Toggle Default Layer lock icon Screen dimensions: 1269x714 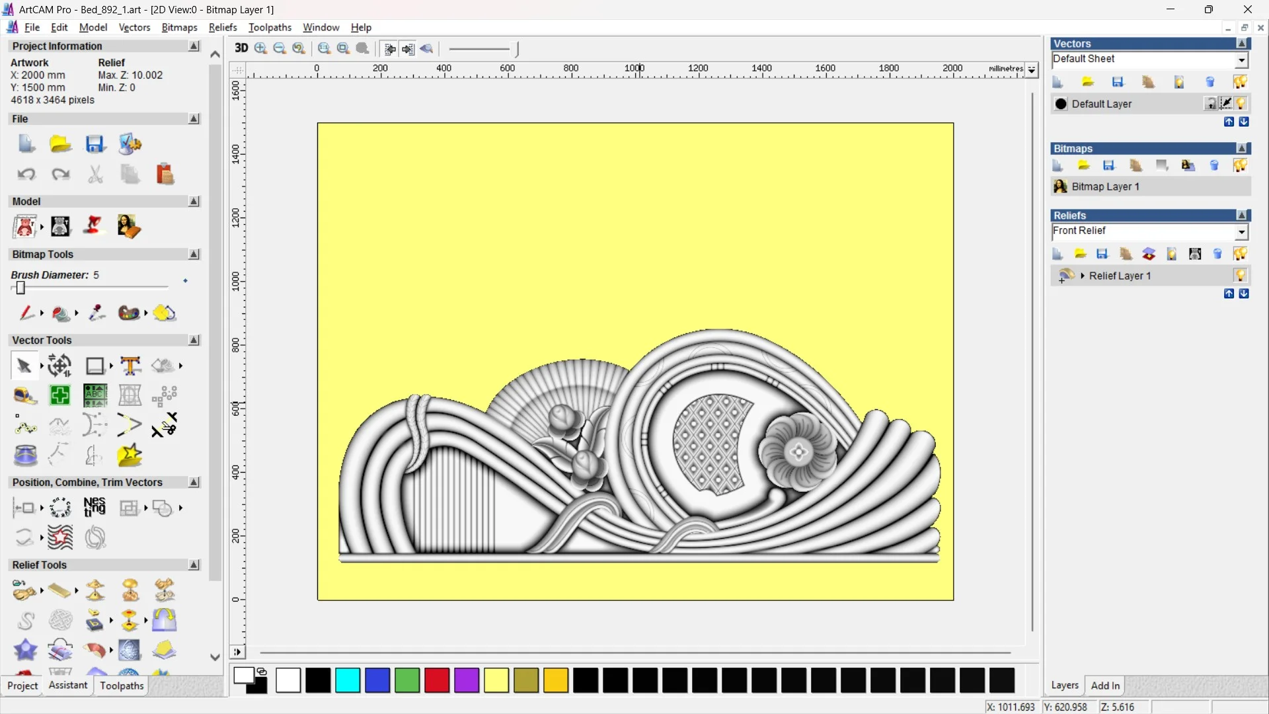click(x=1210, y=104)
